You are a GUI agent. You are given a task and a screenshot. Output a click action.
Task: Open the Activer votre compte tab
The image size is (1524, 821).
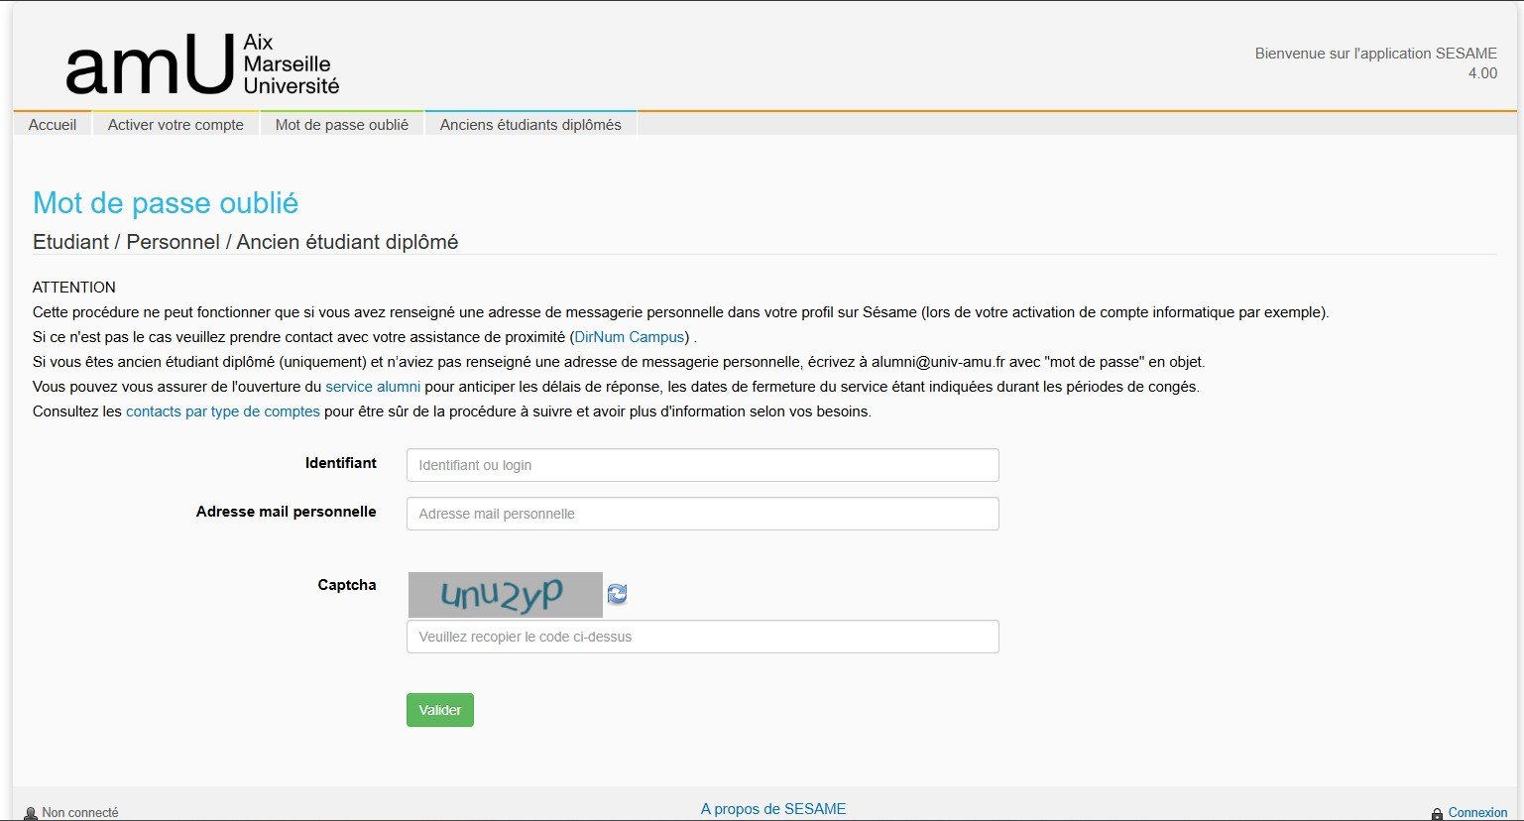[x=176, y=125]
